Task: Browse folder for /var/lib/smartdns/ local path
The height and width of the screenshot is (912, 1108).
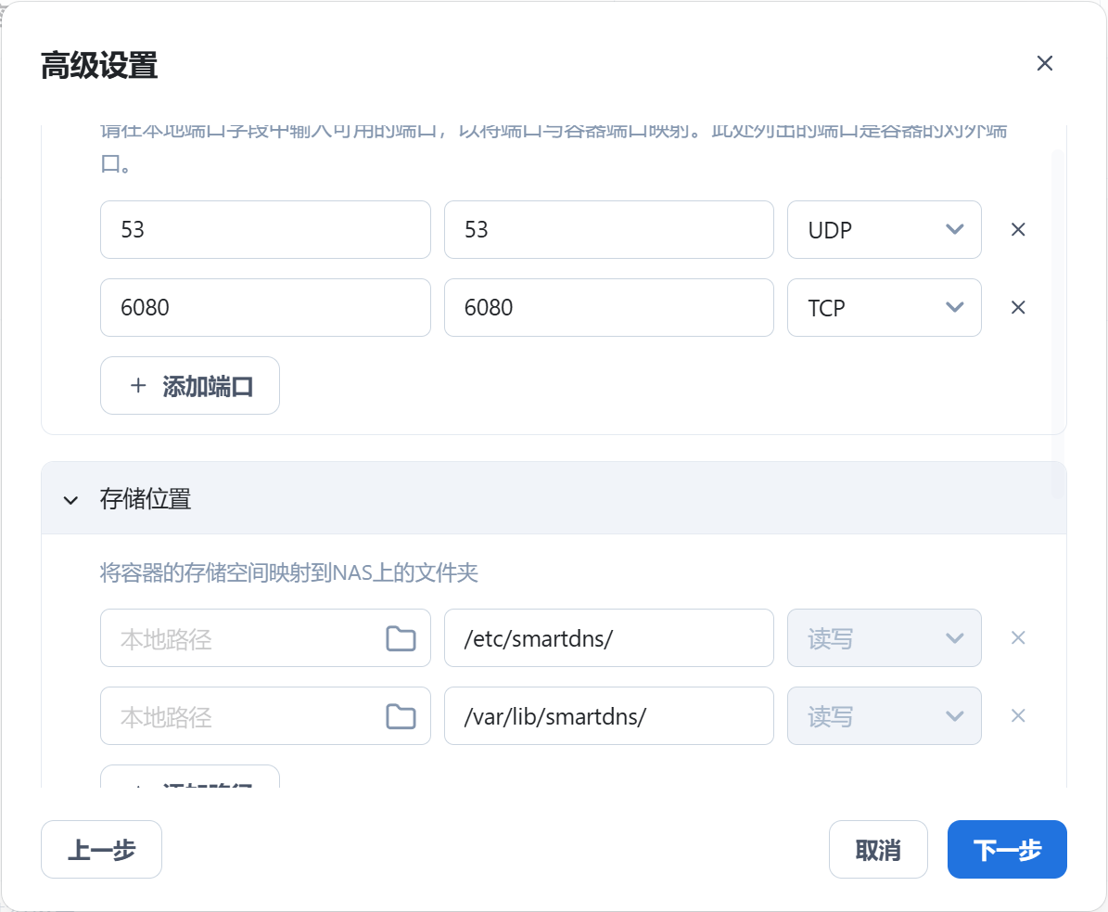Action: [401, 716]
